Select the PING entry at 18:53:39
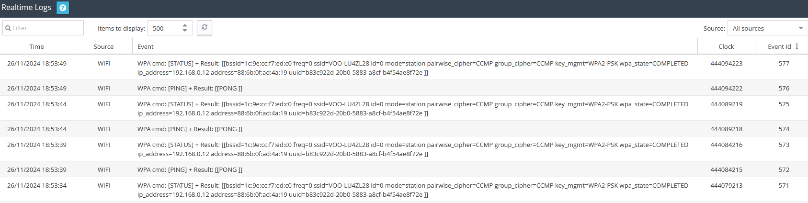This screenshot has height=203, width=808. point(404,169)
